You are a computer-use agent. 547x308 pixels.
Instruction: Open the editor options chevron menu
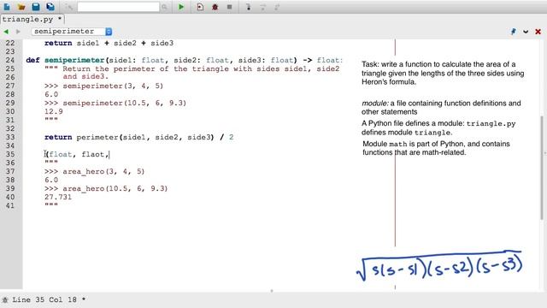coord(526,32)
